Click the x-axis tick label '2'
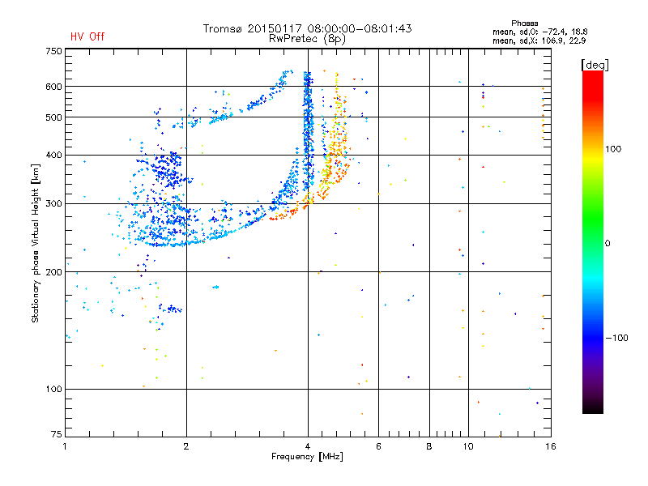The image size is (648, 486). coord(186,446)
